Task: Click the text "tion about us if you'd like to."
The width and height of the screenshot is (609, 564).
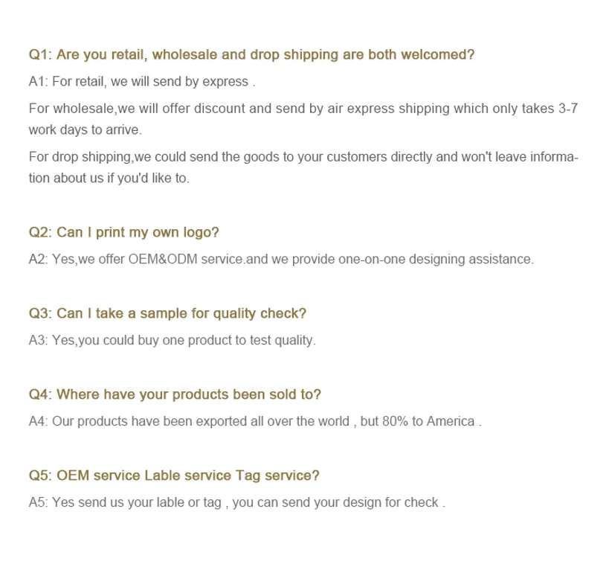Action: (x=109, y=179)
